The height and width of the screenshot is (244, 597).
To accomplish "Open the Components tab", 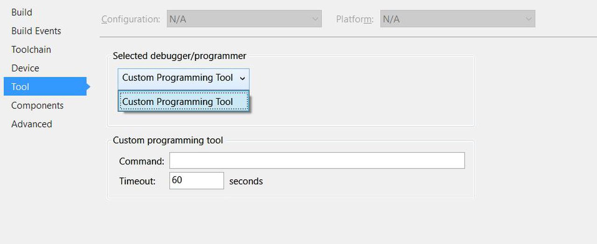I will [37, 106].
